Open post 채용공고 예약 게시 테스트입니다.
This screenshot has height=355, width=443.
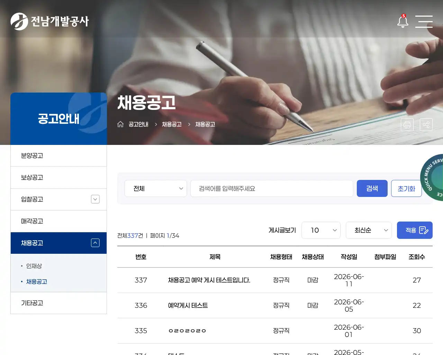click(x=209, y=280)
